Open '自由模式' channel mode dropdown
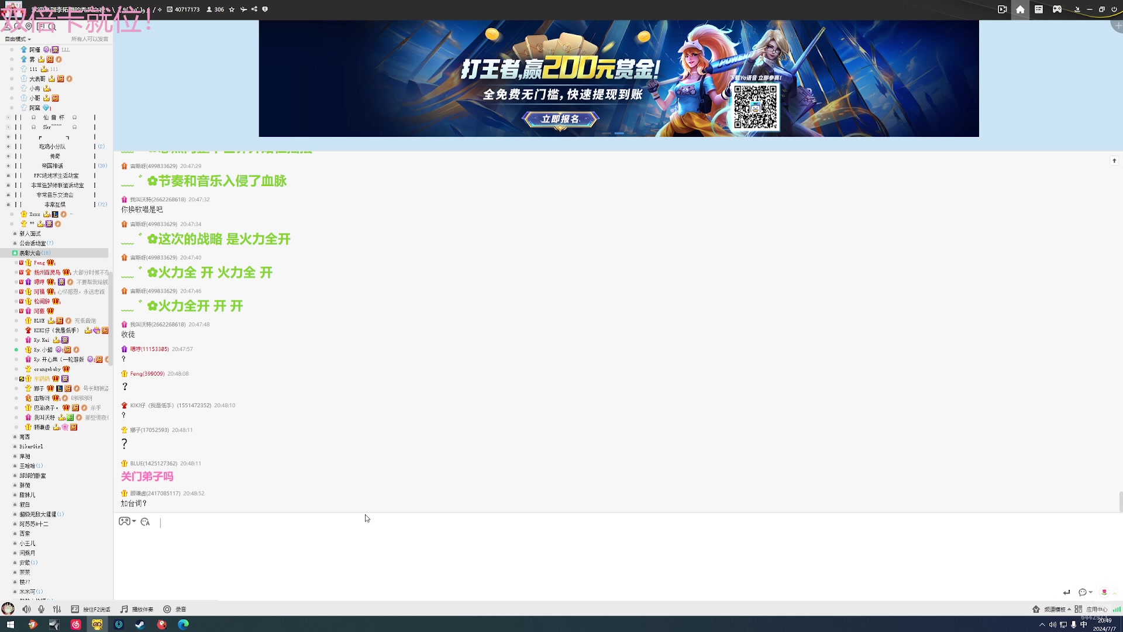The height and width of the screenshot is (632, 1123). click(18, 39)
